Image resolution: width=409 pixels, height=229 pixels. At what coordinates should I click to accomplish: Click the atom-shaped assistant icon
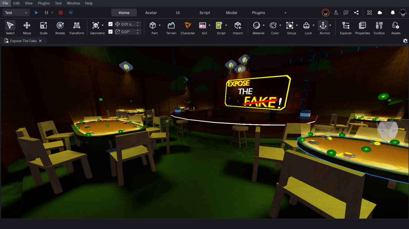(x=370, y=13)
